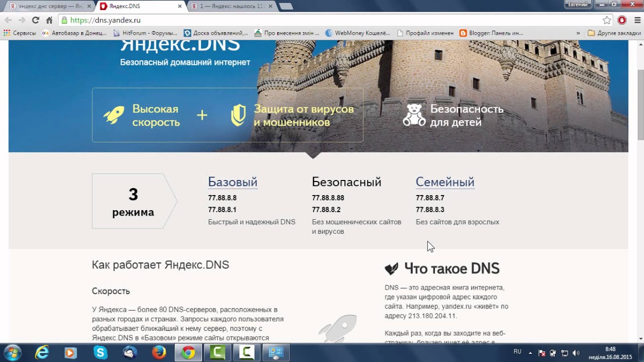
Task: Click the Безопасный mode heading
Action: (347, 182)
